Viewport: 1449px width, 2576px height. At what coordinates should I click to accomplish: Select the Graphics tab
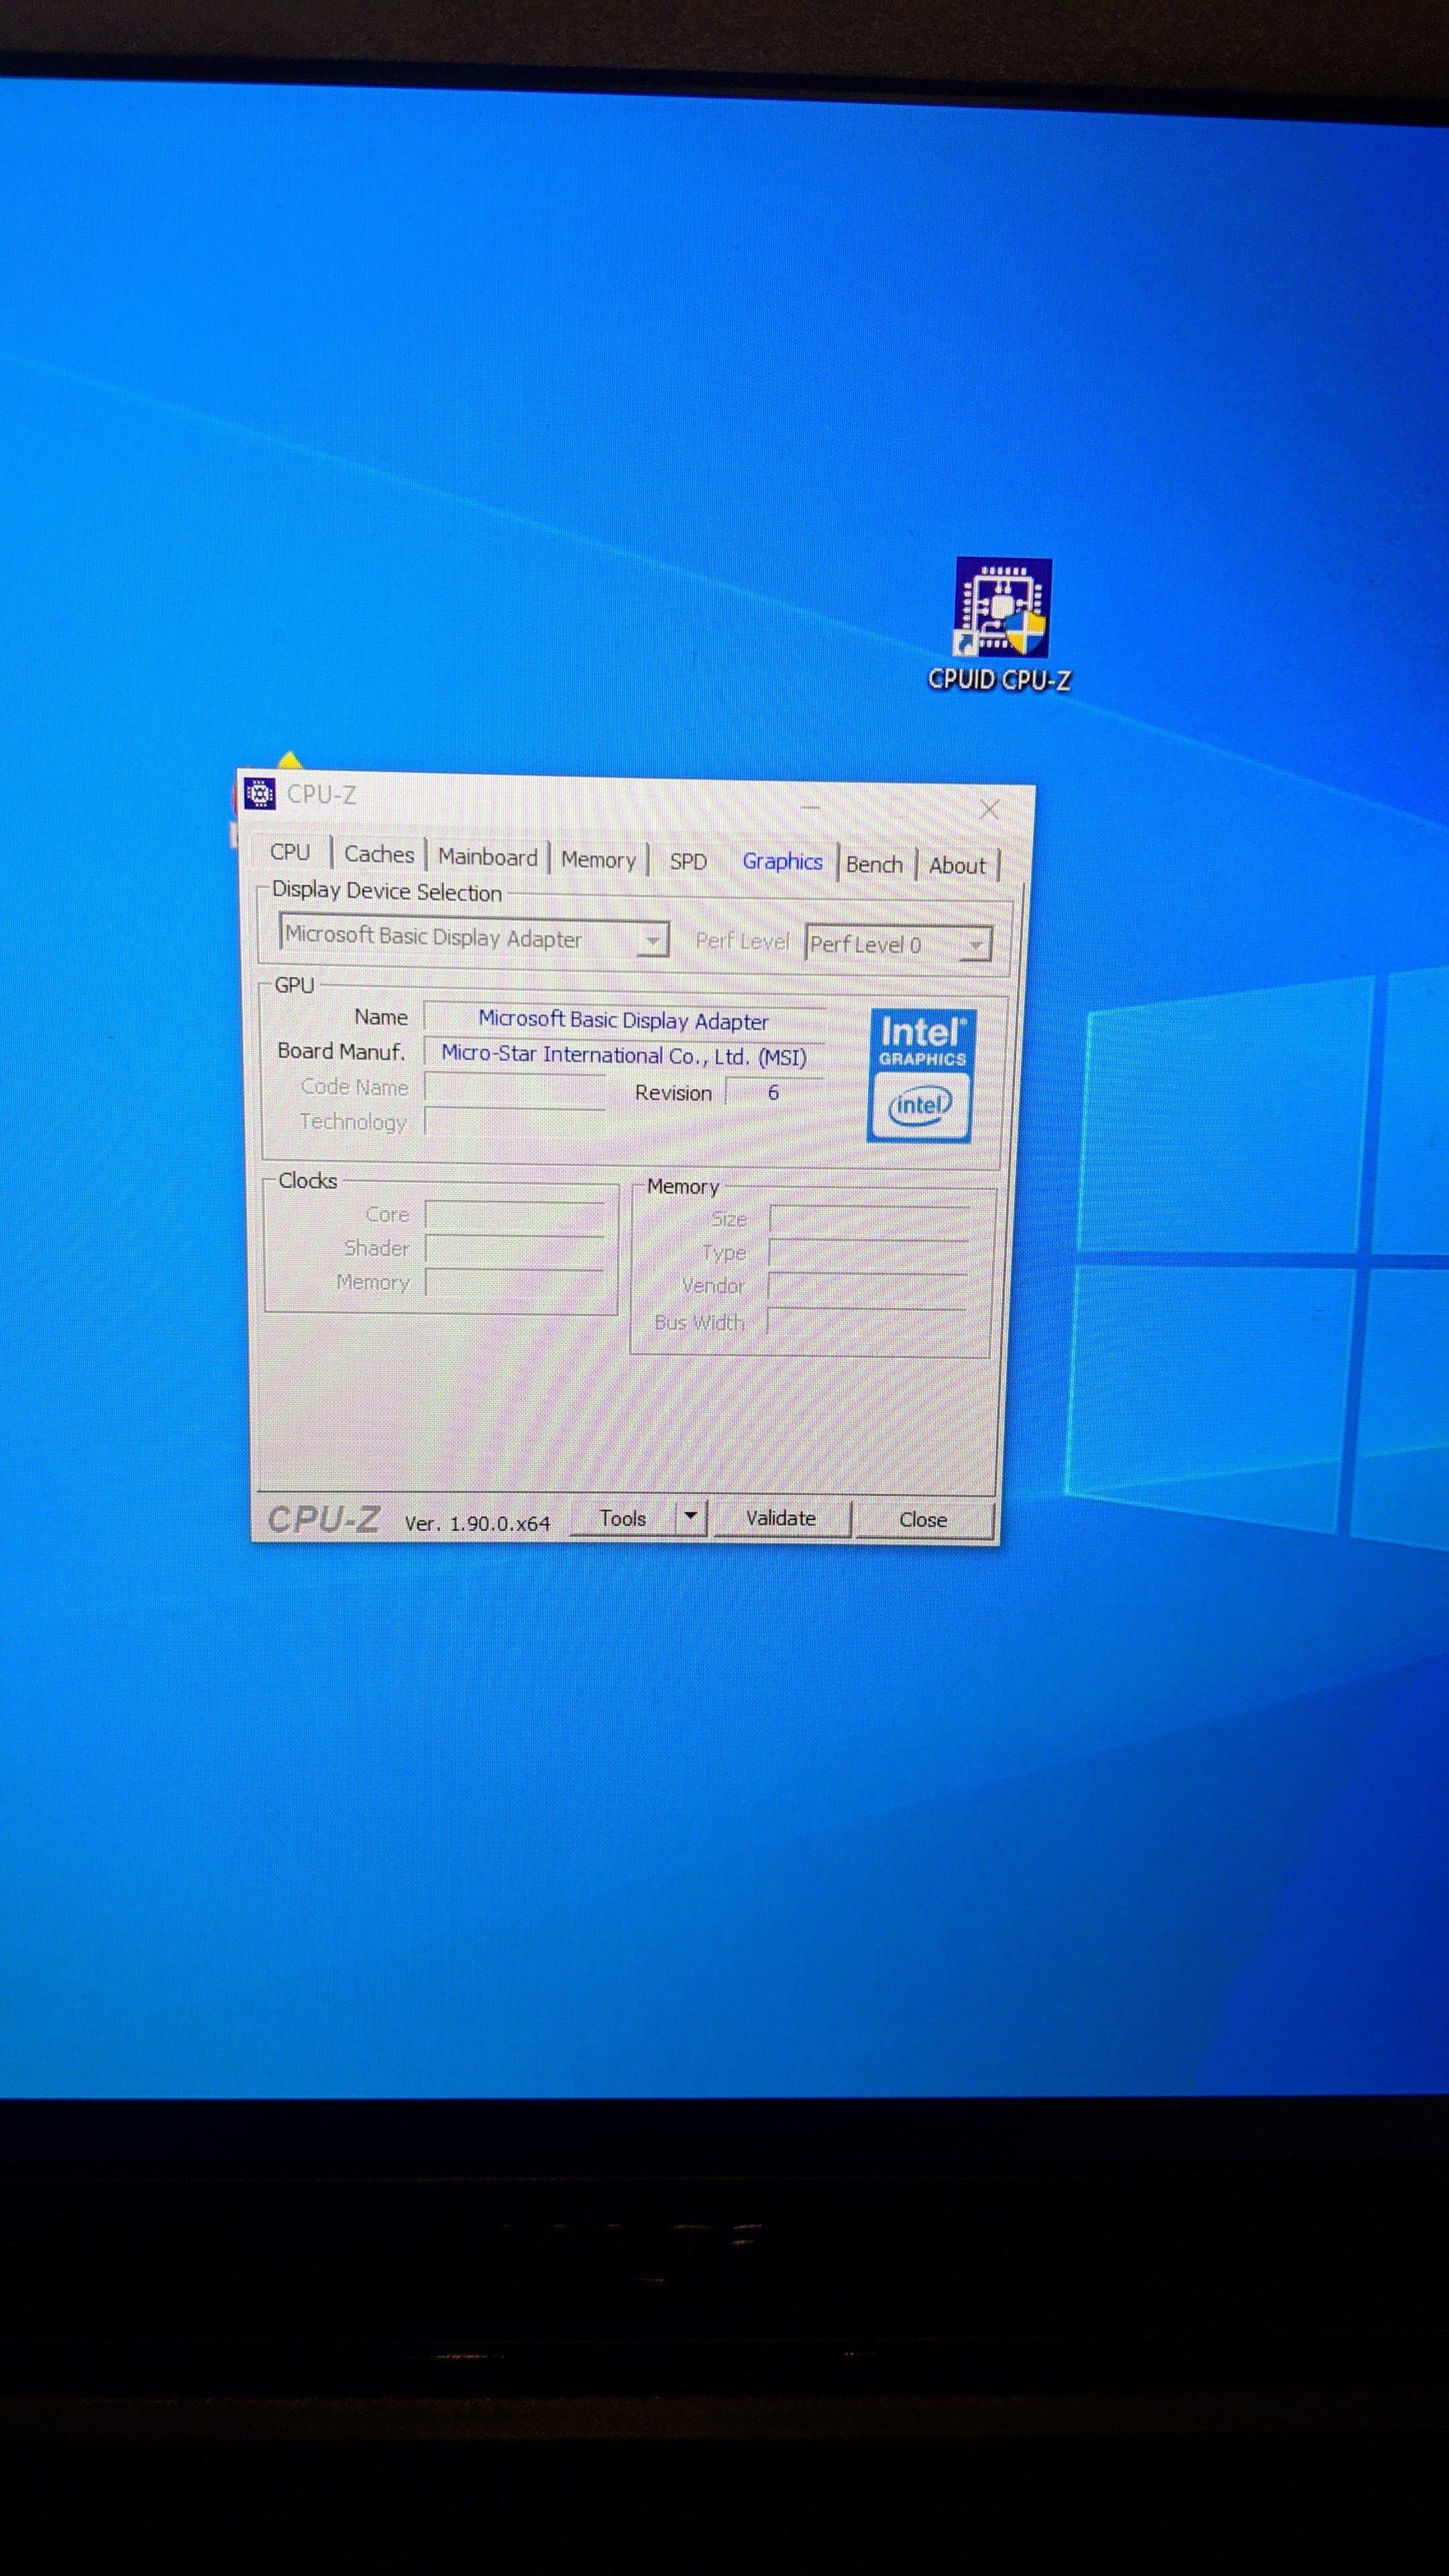click(x=782, y=862)
